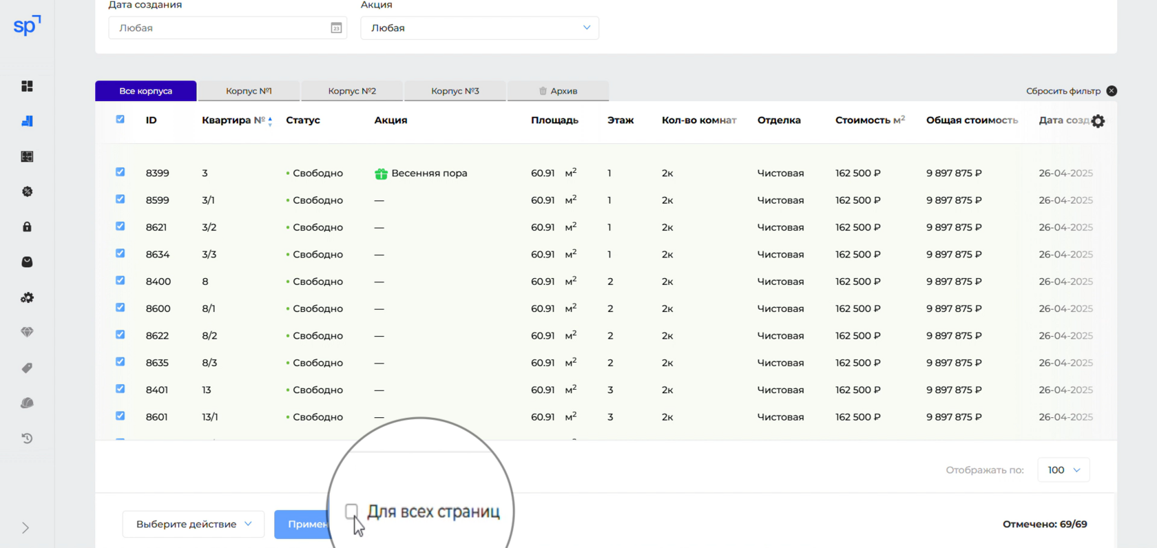Viewport: 1157px width, 548px height.
Task: Expand sidebar with the arrow chevron
Action: (x=25, y=528)
